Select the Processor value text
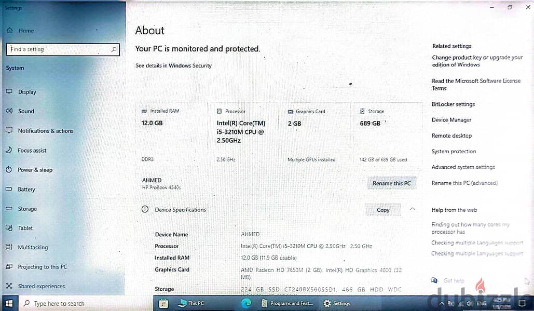The image size is (534, 311). pos(307,246)
